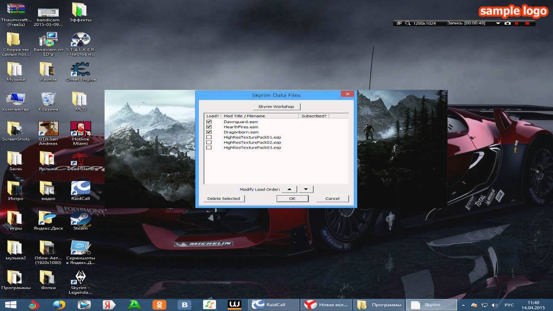Uncheck Dragonborn.esm load checkbox
The width and height of the screenshot is (553, 311).
(x=209, y=132)
